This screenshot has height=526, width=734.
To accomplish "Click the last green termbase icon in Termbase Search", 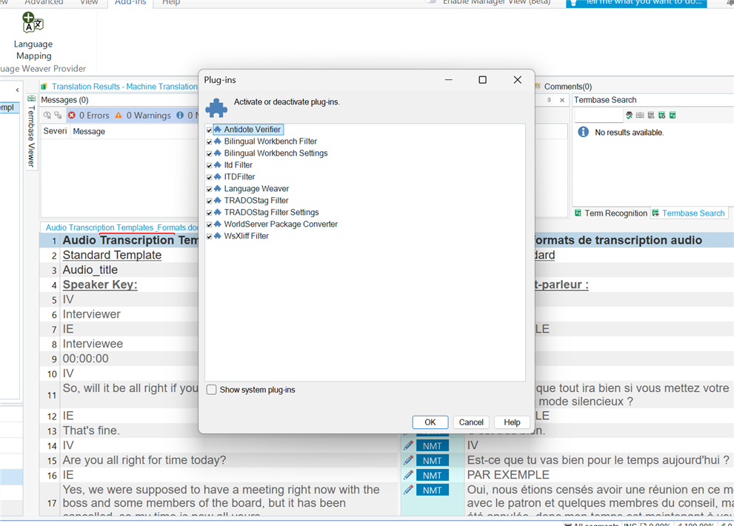I will click(x=673, y=116).
